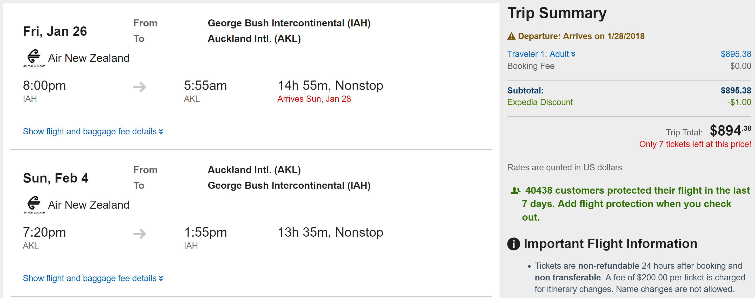
Task: Click the Fri, Jan 26 date heading
Action: pos(55,31)
